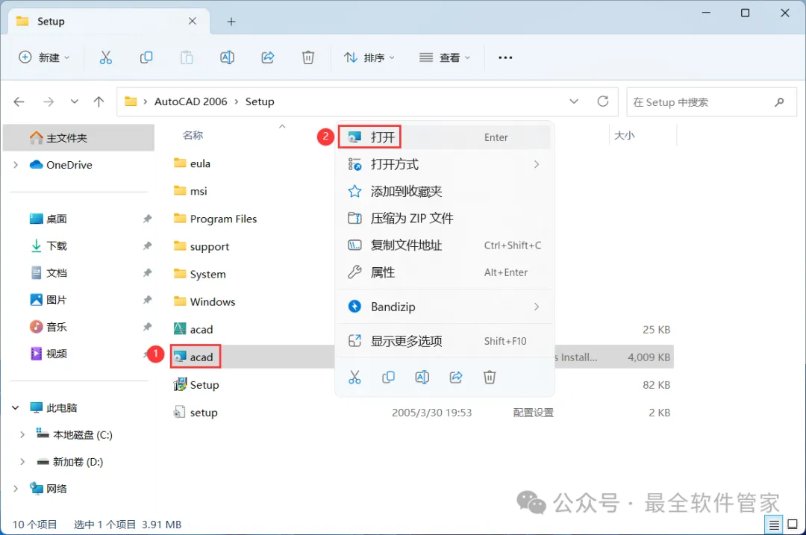Open the 排序 sort dropdown
Viewport: 806px width, 535px height.
coord(369,57)
